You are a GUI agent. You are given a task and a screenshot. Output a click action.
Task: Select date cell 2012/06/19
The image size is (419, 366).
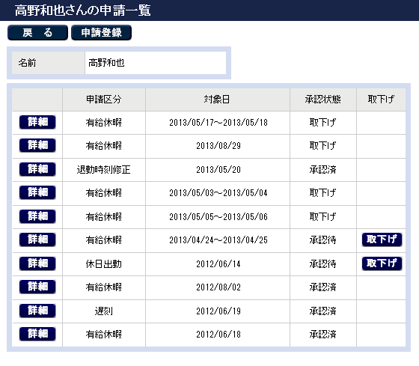point(218,311)
